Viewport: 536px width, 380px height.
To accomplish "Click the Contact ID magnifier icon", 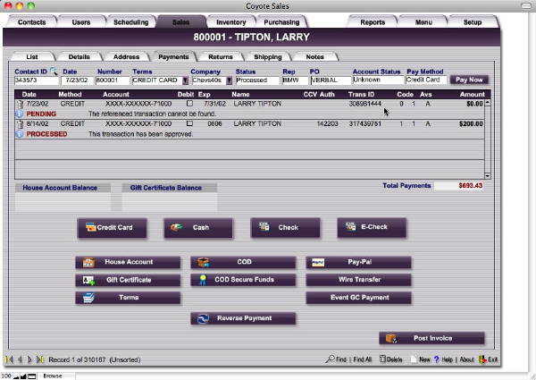I will click(x=54, y=70).
